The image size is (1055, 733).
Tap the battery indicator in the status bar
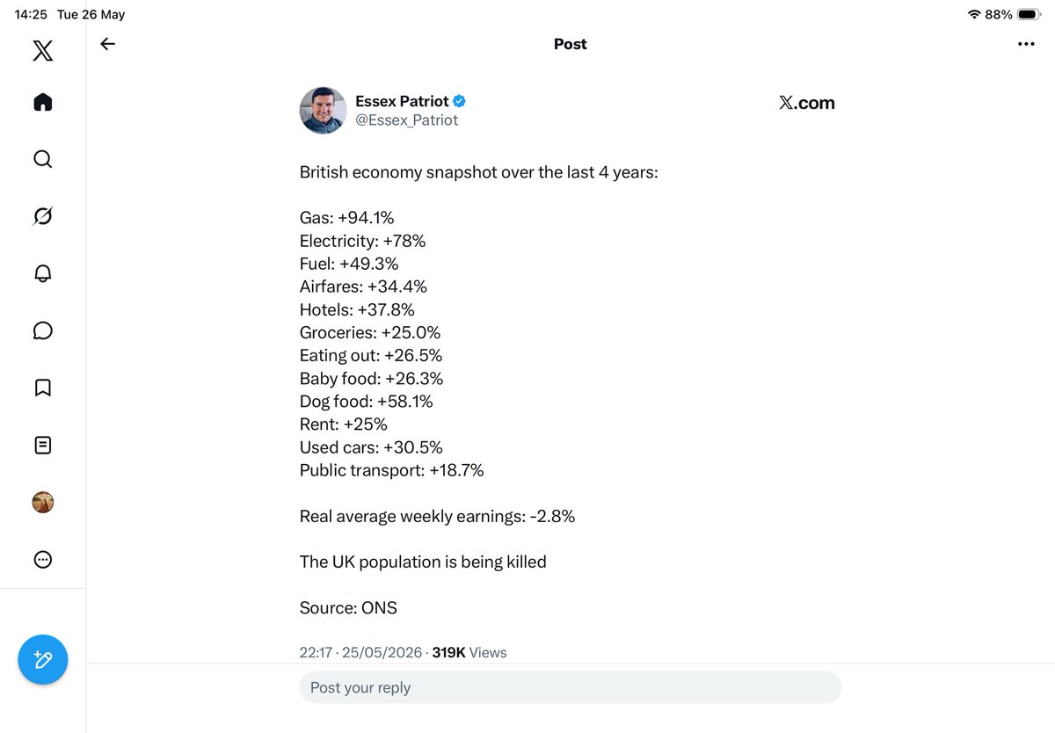pyautogui.click(x=1028, y=14)
